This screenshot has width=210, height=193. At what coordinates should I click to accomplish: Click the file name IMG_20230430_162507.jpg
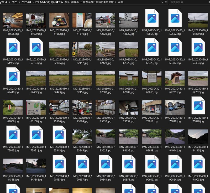point(106,90)
